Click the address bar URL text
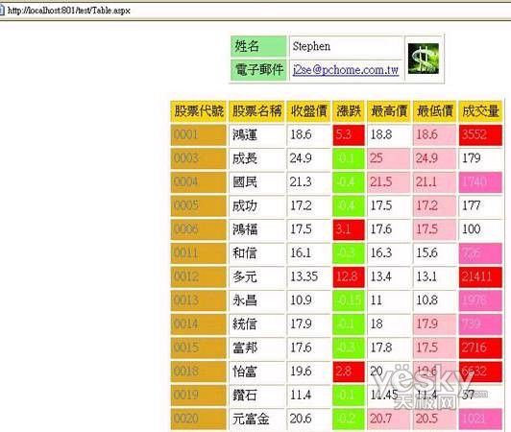 (x=69, y=11)
